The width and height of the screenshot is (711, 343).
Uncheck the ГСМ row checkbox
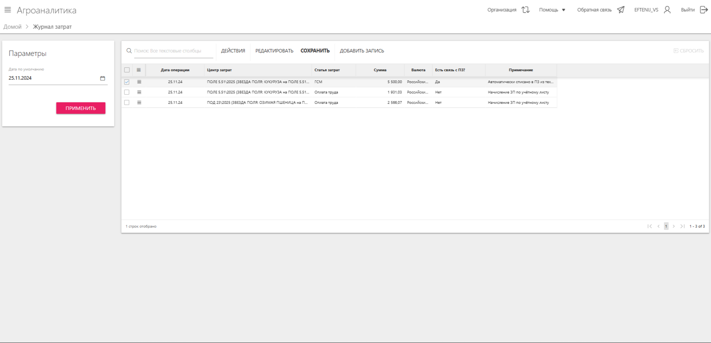coord(127,82)
